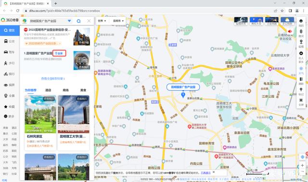
Task: Clear the search box with X icon
Action: point(89,21)
